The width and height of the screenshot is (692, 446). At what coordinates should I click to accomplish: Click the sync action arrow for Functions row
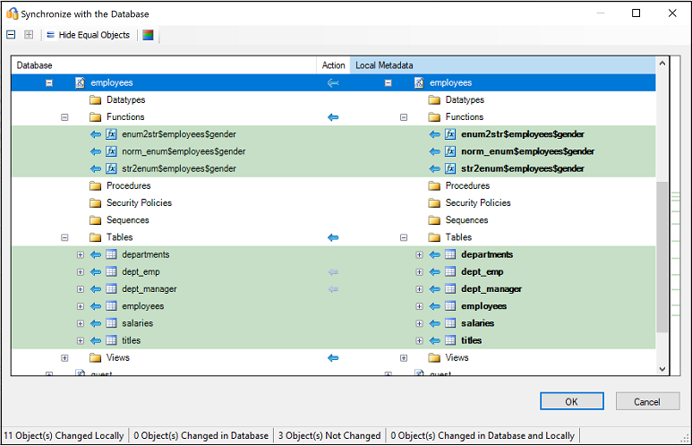(x=333, y=117)
